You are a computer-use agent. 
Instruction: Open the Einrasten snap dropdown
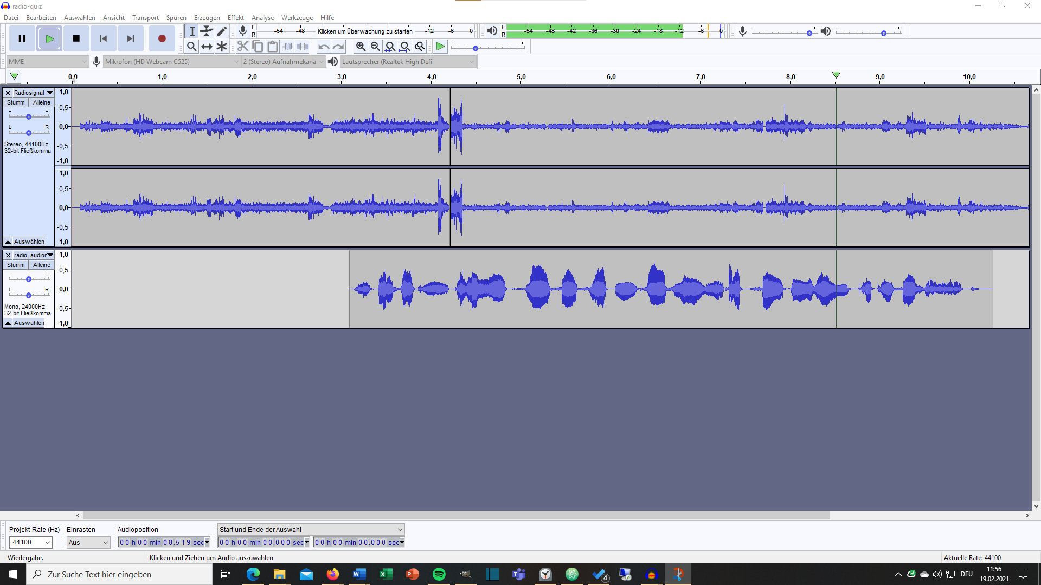pos(88,542)
